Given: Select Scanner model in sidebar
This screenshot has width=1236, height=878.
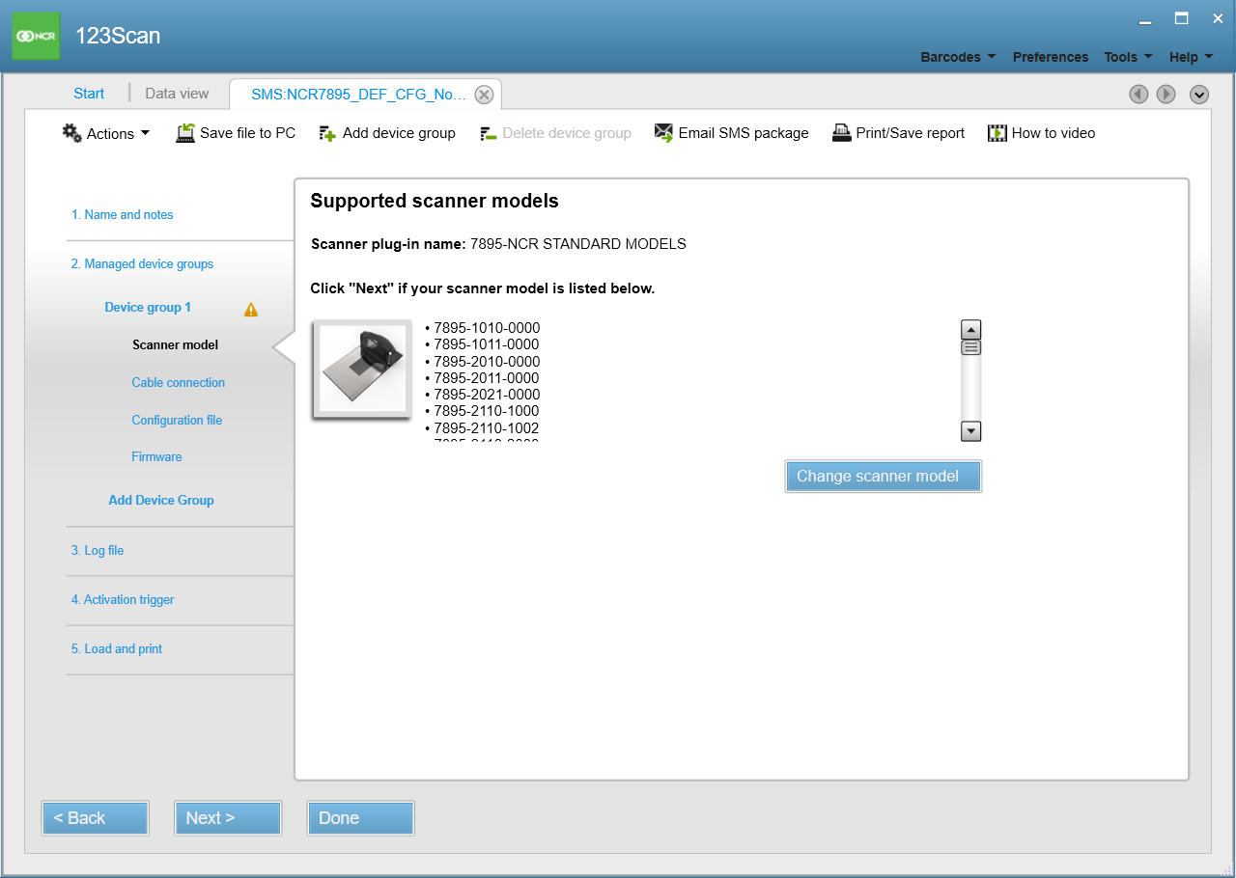Looking at the screenshot, I should pyautogui.click(x=175, y=345).
